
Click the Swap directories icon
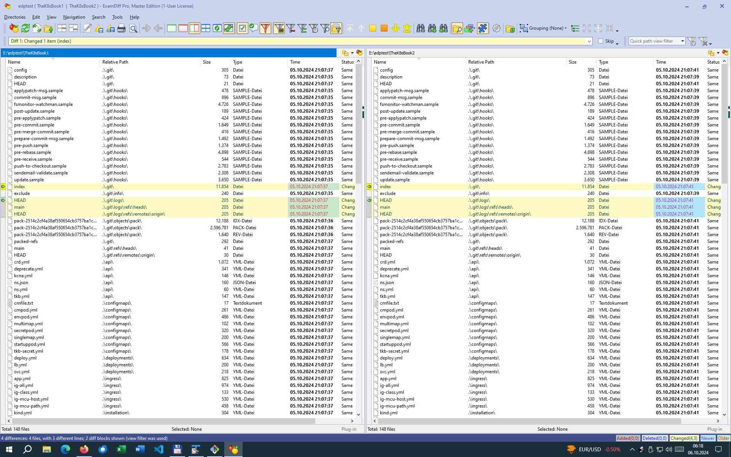point(37,28)
